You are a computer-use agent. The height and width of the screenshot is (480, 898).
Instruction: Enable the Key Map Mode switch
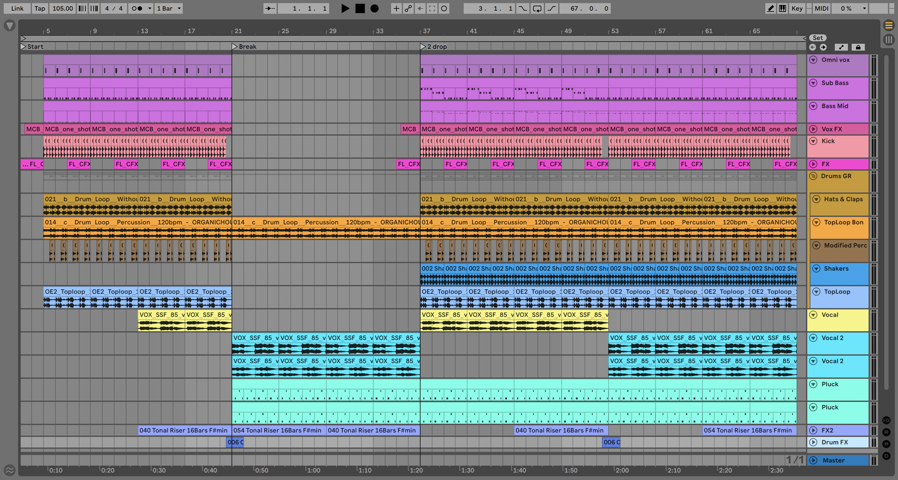click(797, 8)
